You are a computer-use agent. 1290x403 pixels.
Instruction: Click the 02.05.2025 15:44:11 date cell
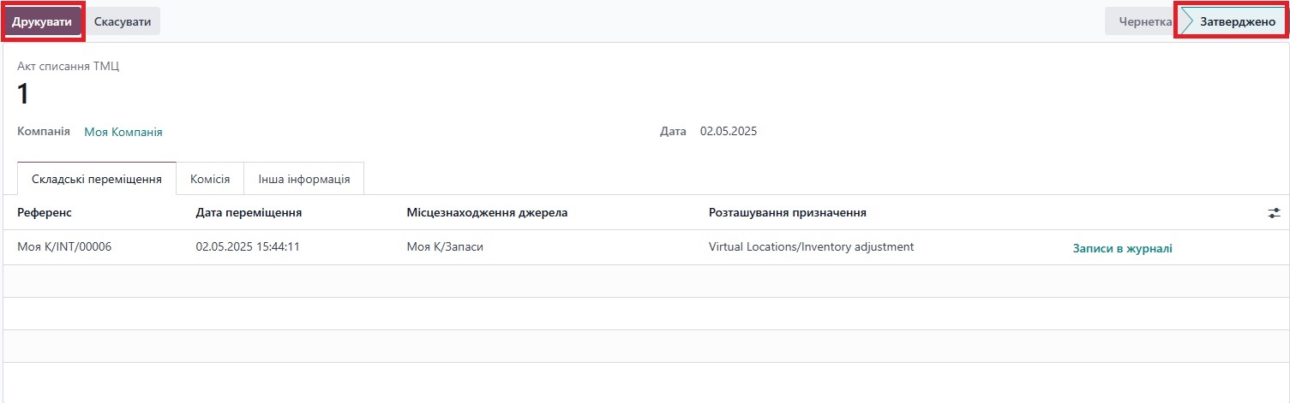[247, 246]
